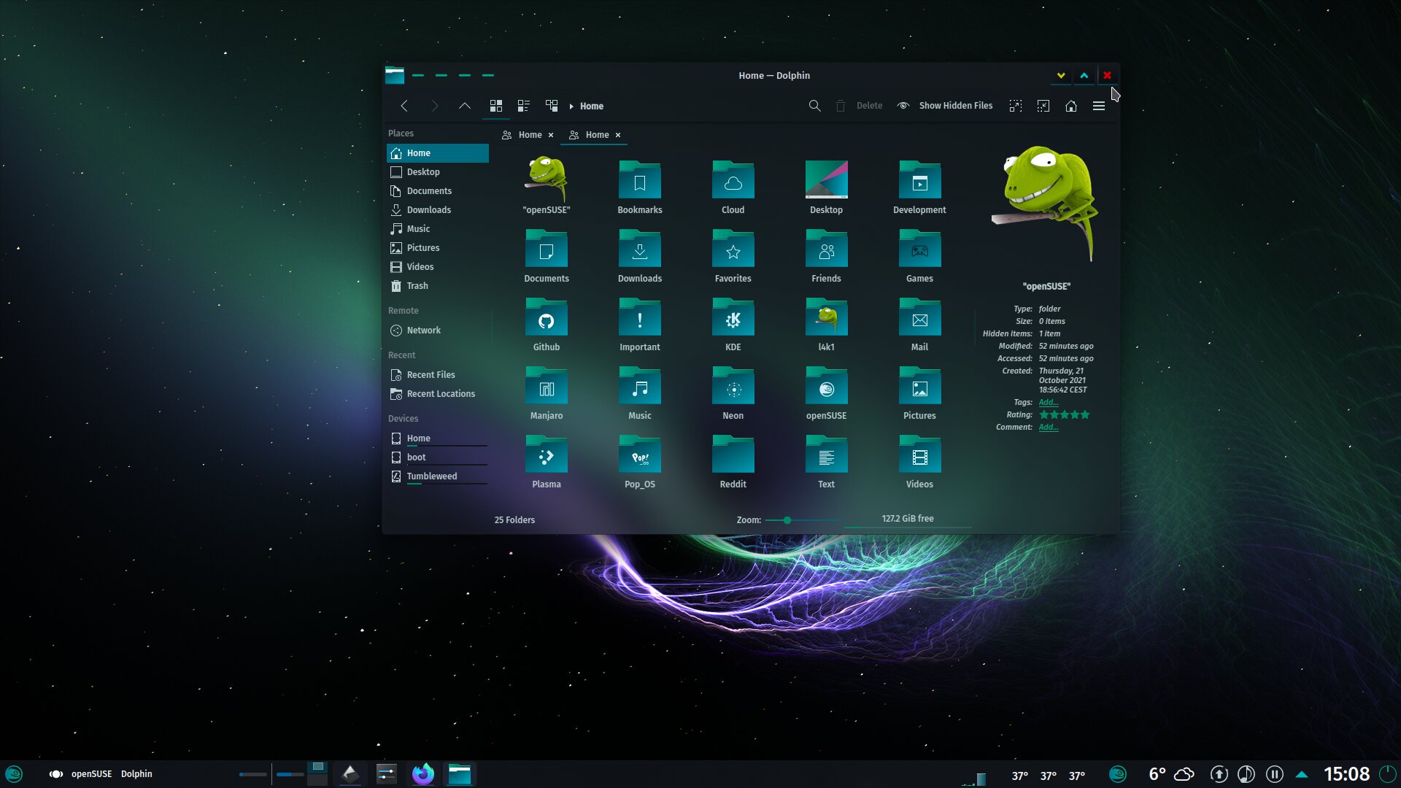This screenshot has height=788, width=1401.
Task: Select the KDE folder
Action: click(x=733, y=325)
